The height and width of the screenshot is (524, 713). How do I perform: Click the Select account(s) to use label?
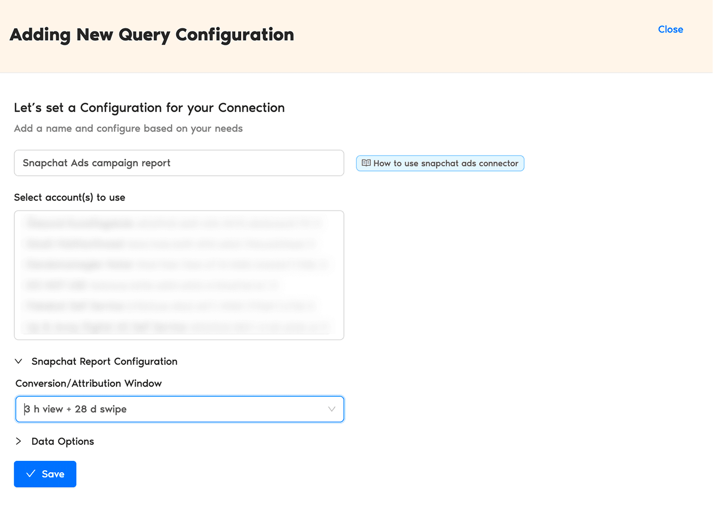tap(69, 198)
